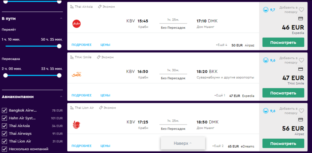Favorite the Thai Lion Air 56 EUR flight

[301, 110]
